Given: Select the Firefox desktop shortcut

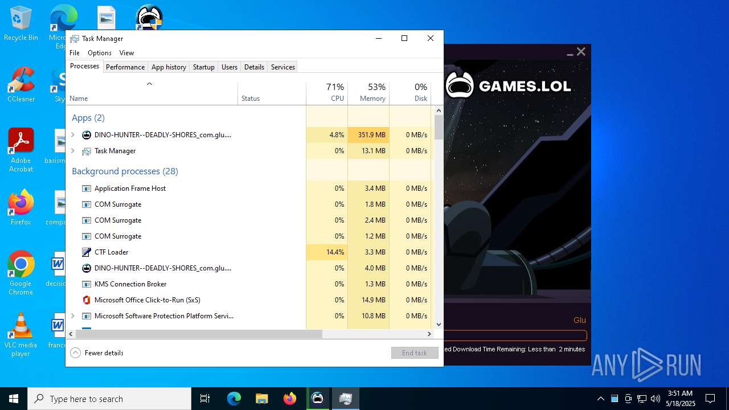Looking at the screenshot, I should [21, 208].
